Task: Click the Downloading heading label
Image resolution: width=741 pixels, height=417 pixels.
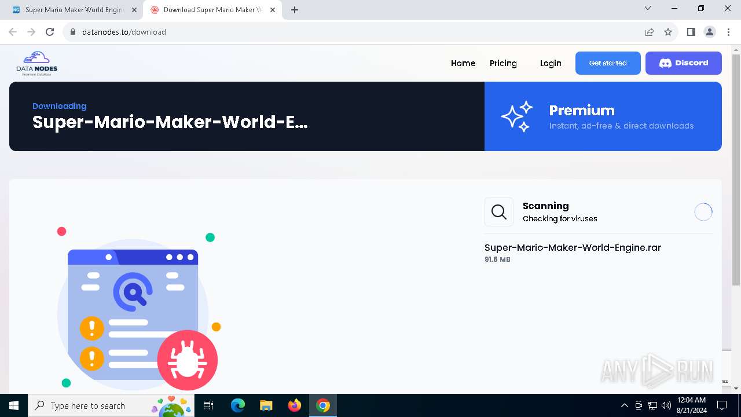Action: click(x=60, y=106)
